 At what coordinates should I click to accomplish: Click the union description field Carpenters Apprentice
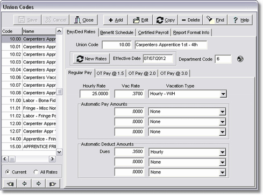171,45
